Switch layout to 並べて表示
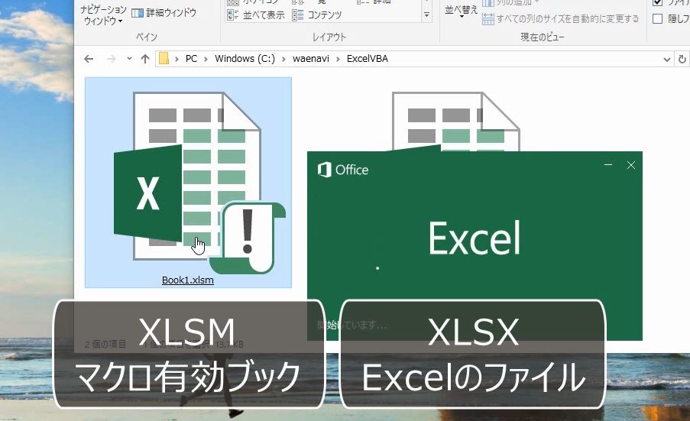 click(x=256, y=15)
